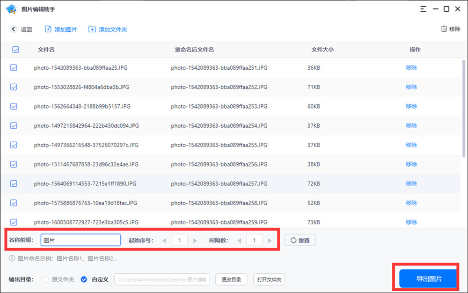Decrease 起始序号 with left arrow

point(164,241)
